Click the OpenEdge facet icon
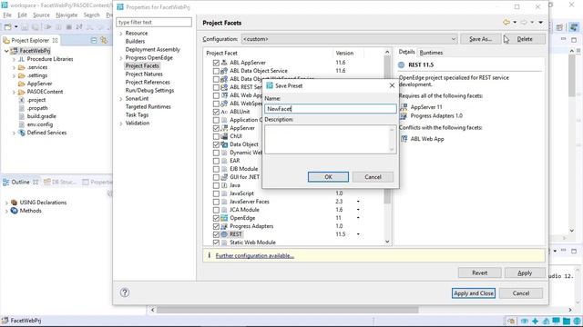Screen dimensions: 583x327 224,218
